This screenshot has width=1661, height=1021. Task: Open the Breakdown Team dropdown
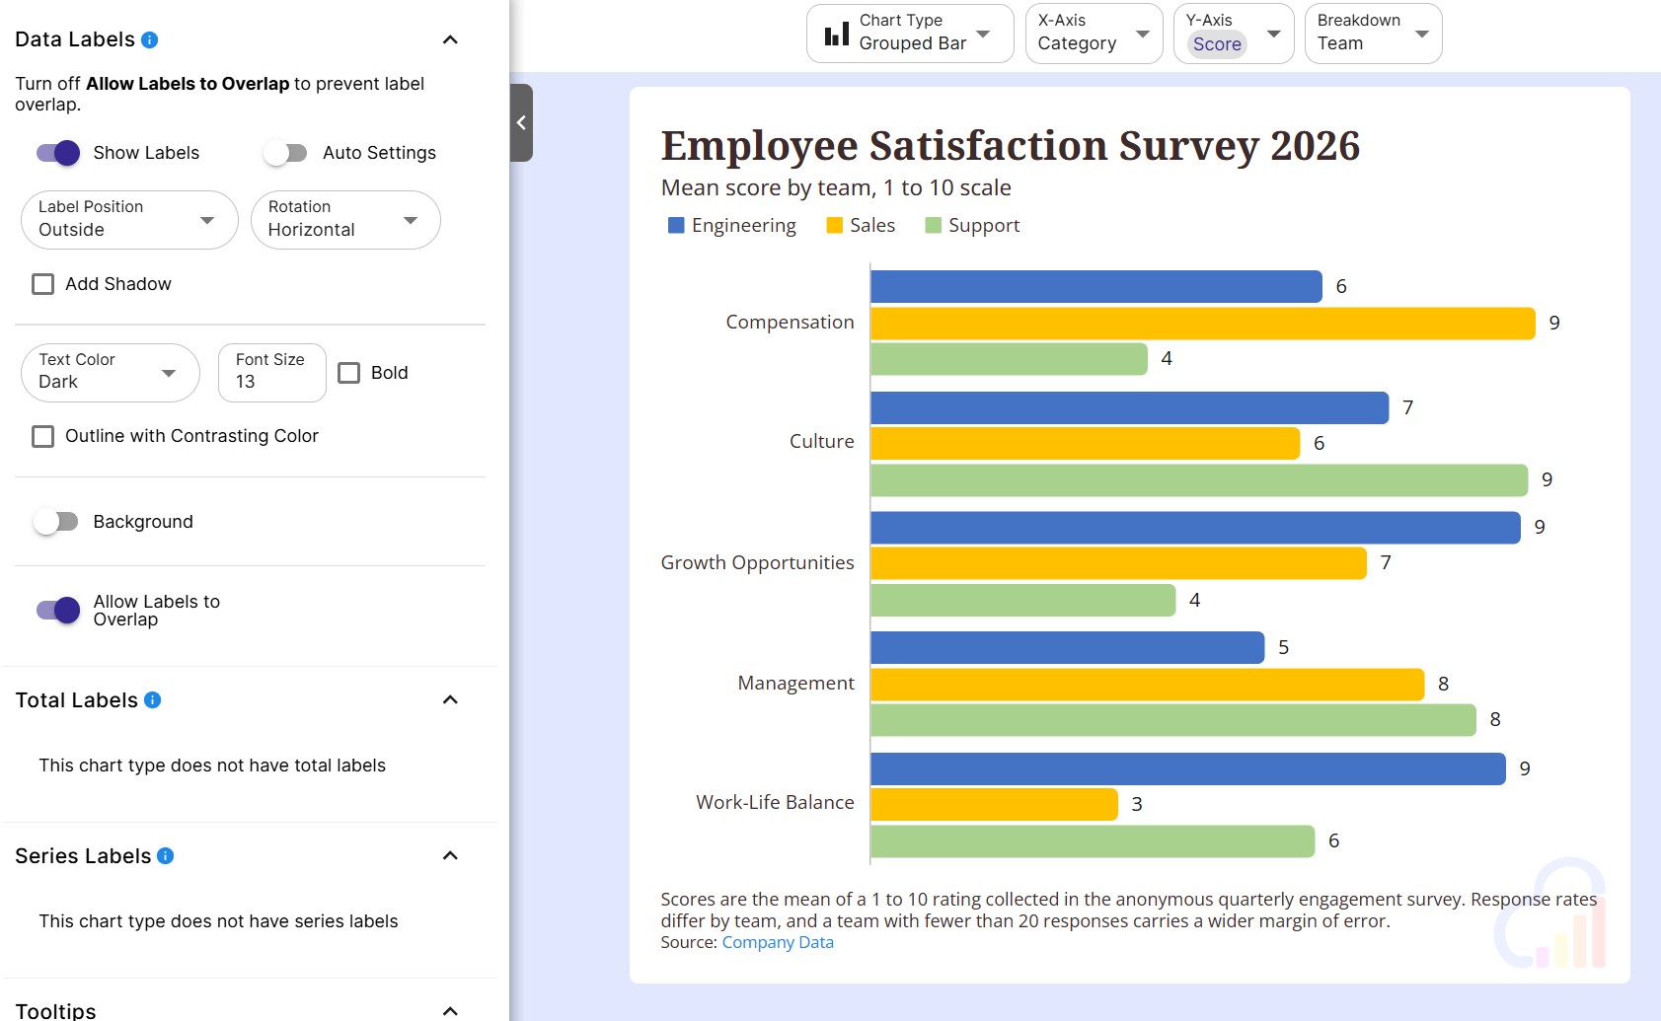pyautogui.click(x=1373, y=34)
